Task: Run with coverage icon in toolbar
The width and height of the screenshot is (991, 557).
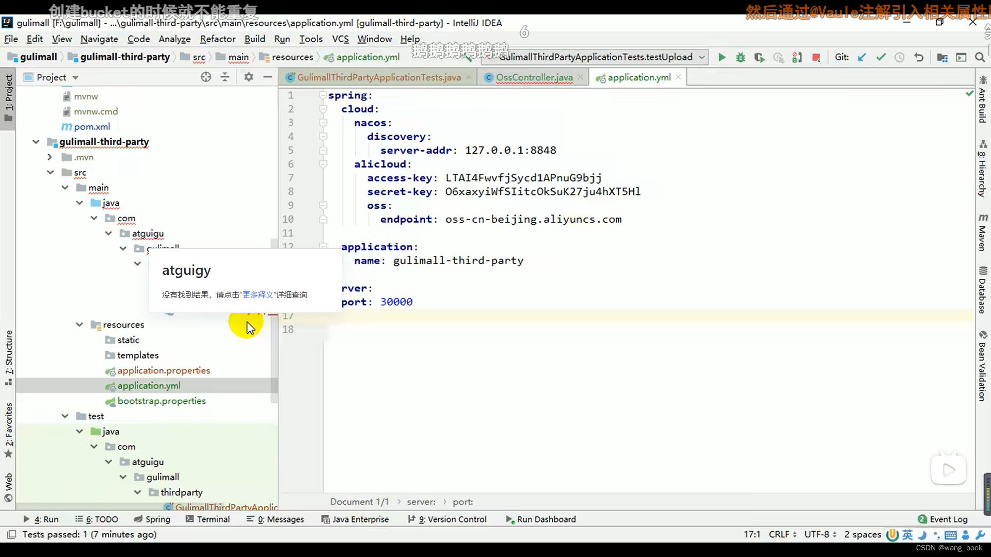Action: (x=759, y=57)
